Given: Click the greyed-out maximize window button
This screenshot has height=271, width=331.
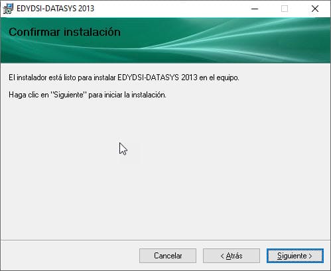Looking at the screenshot, I should 285,9.
